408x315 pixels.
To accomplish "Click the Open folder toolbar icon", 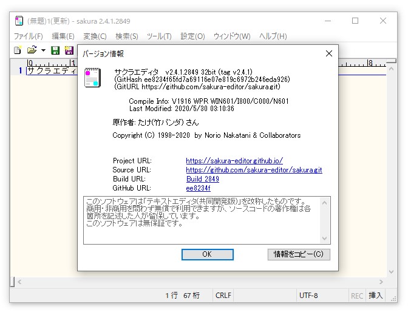I will 32,50.
